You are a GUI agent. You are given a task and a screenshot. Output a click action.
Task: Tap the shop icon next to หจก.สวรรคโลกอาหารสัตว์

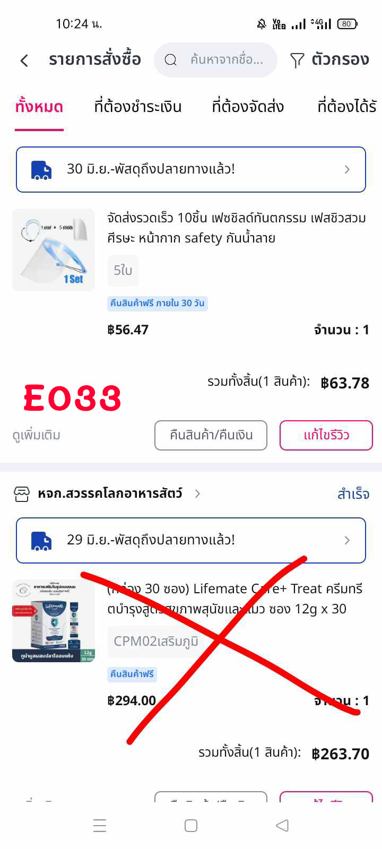(22, 494)
